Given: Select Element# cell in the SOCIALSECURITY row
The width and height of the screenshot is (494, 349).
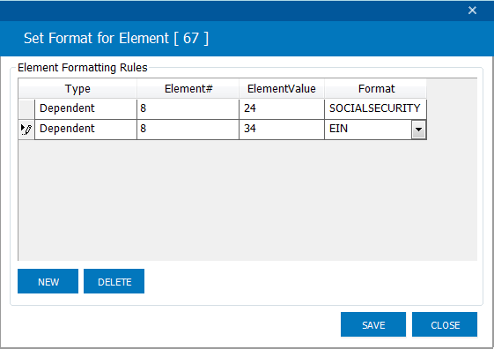Looking at the screenshot, I should coord(188,108).
